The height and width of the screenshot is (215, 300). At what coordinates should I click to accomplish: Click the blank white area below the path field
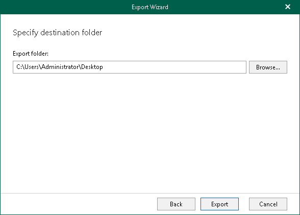pos(150,132)
